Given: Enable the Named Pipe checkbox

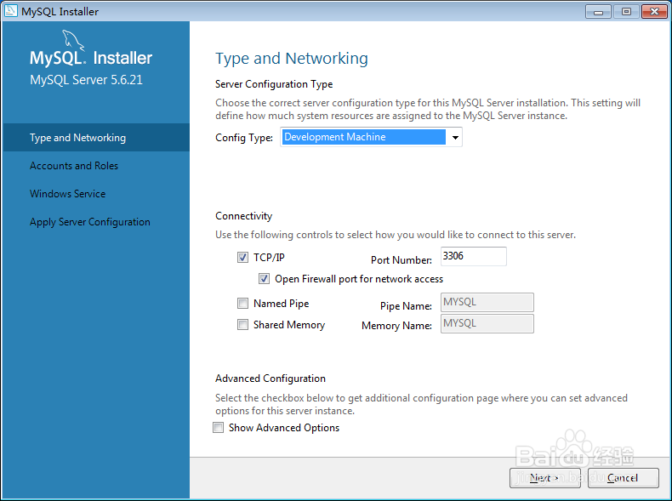Looking at the screenshot, I should pyautogui.click(x=242, y=304).
